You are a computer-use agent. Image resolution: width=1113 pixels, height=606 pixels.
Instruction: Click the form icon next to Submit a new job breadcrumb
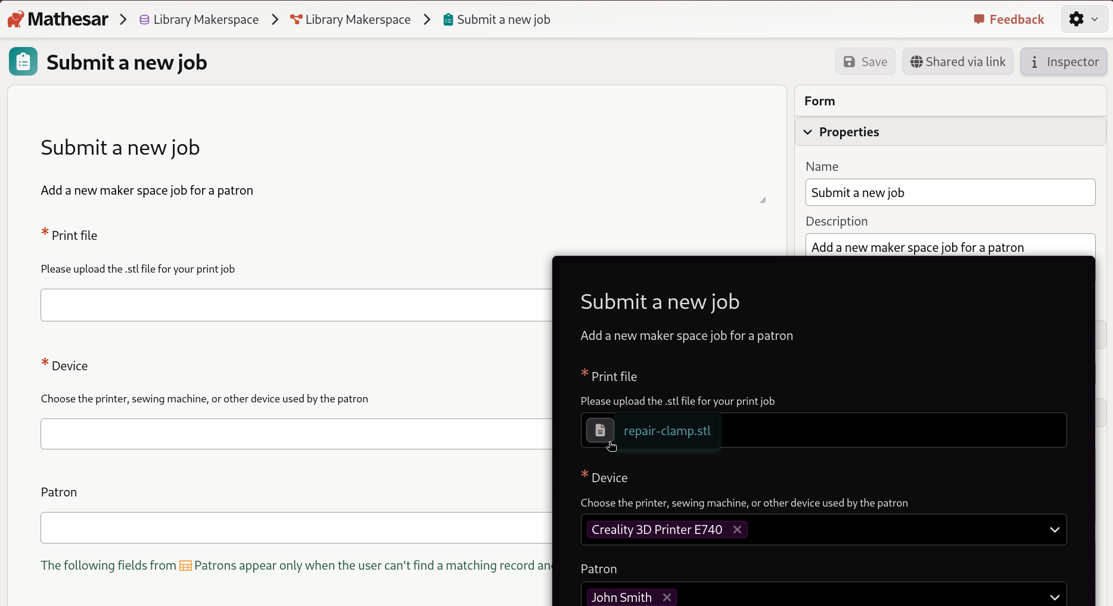coord(447,19)
